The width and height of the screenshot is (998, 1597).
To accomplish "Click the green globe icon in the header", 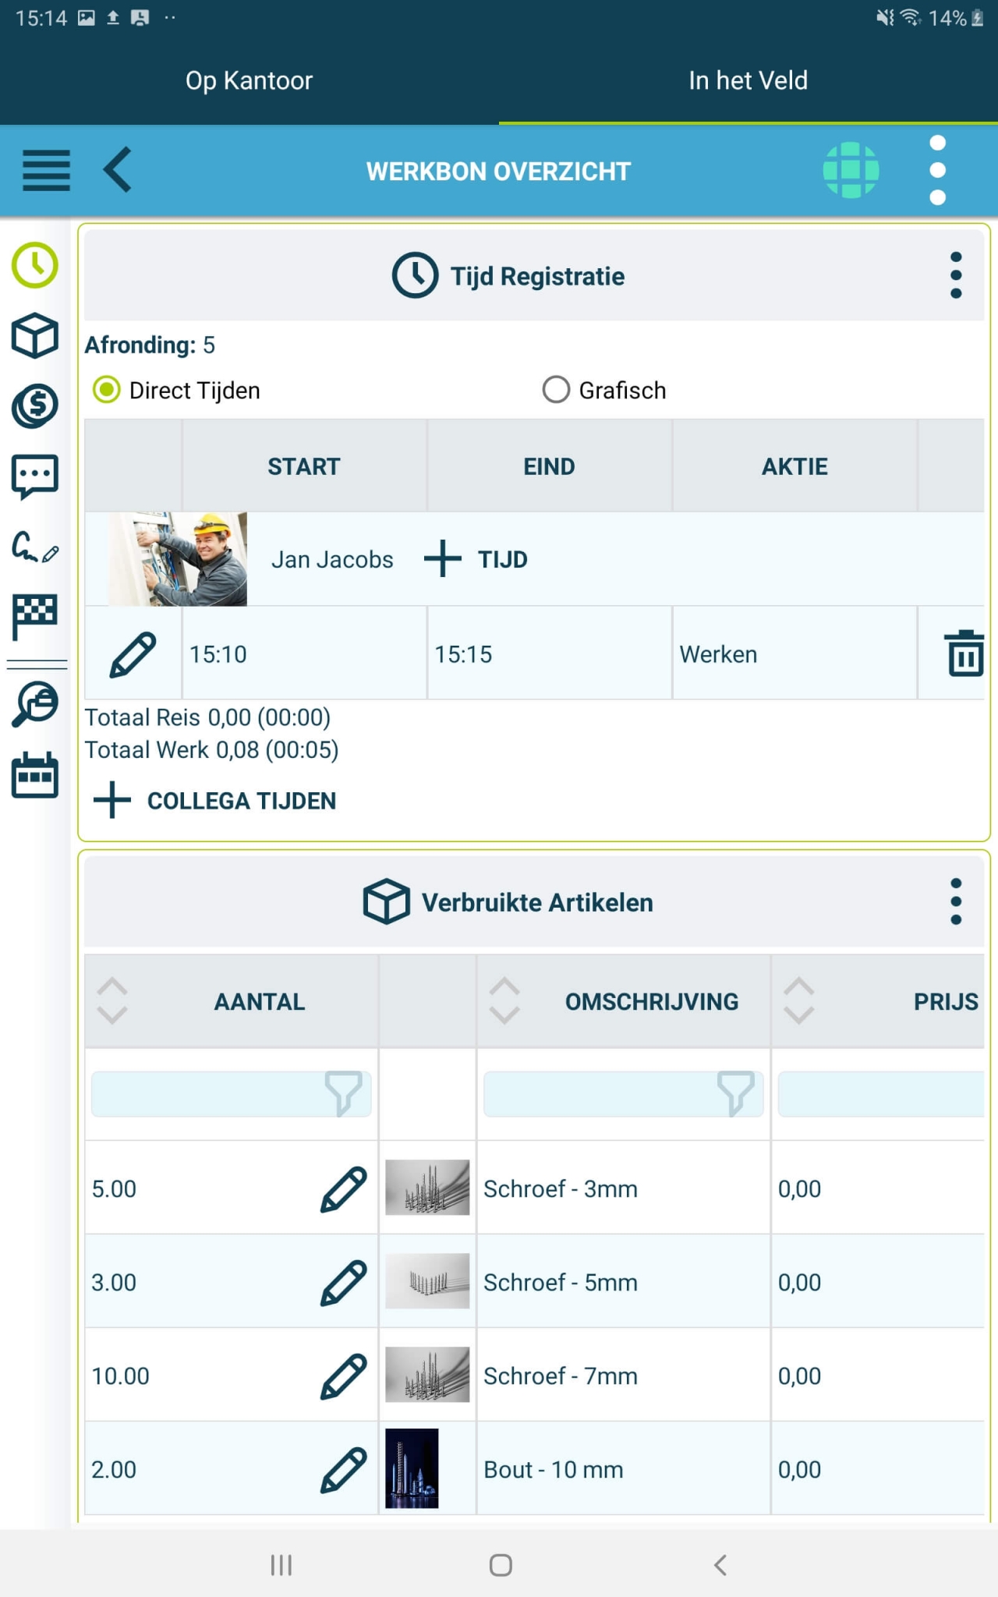I will (851, 170).
